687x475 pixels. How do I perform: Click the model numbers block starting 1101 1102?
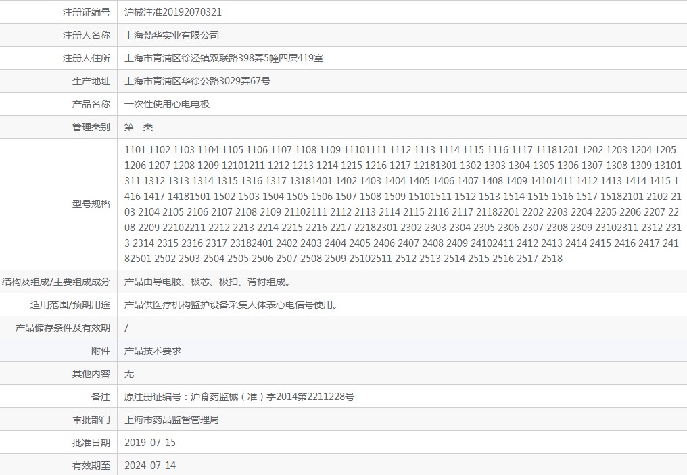pyautogui.click(x=402, y=204)
